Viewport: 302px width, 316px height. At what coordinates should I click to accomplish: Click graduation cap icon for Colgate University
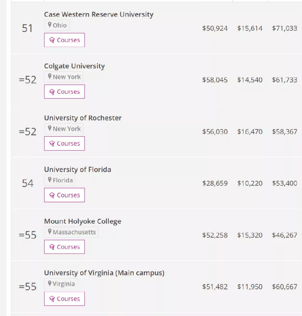click(52, 92)
